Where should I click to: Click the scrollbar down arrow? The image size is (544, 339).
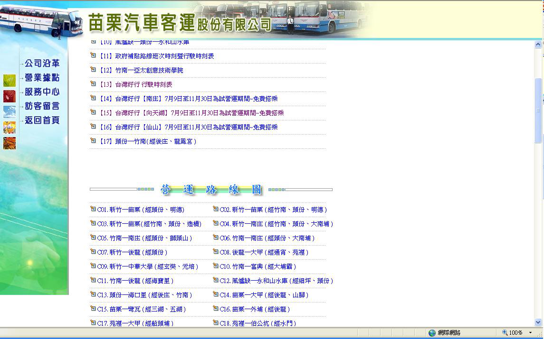pos(538,322)
